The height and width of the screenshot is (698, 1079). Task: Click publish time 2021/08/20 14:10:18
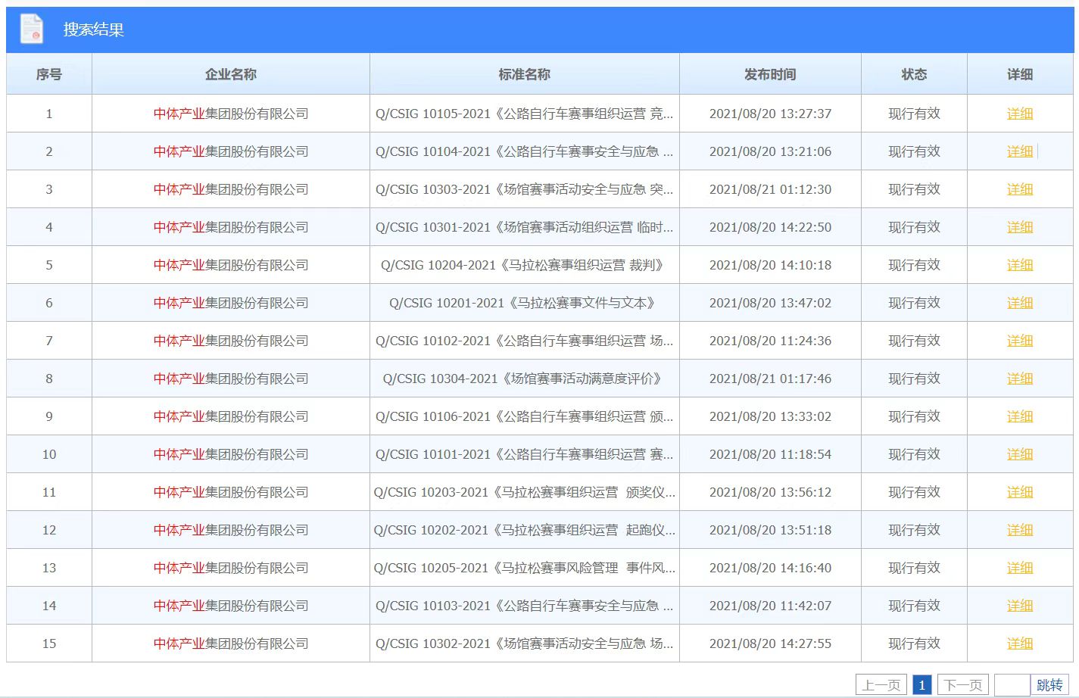[770, 265]
